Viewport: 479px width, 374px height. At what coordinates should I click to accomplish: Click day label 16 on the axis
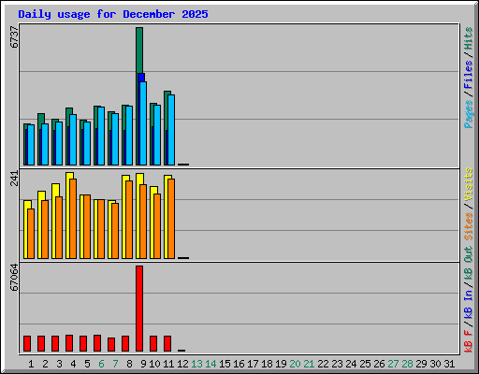[239, 364]
